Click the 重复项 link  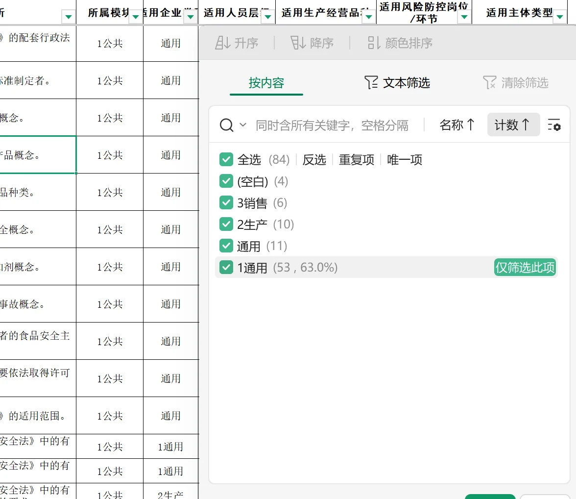pyautogui.click(x=357, y=160)
